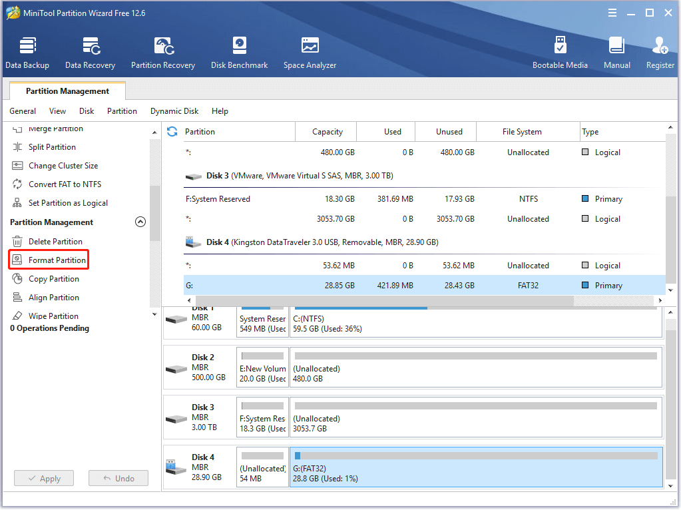
Task: Collapse the Partition Management section
Action: 140,222
